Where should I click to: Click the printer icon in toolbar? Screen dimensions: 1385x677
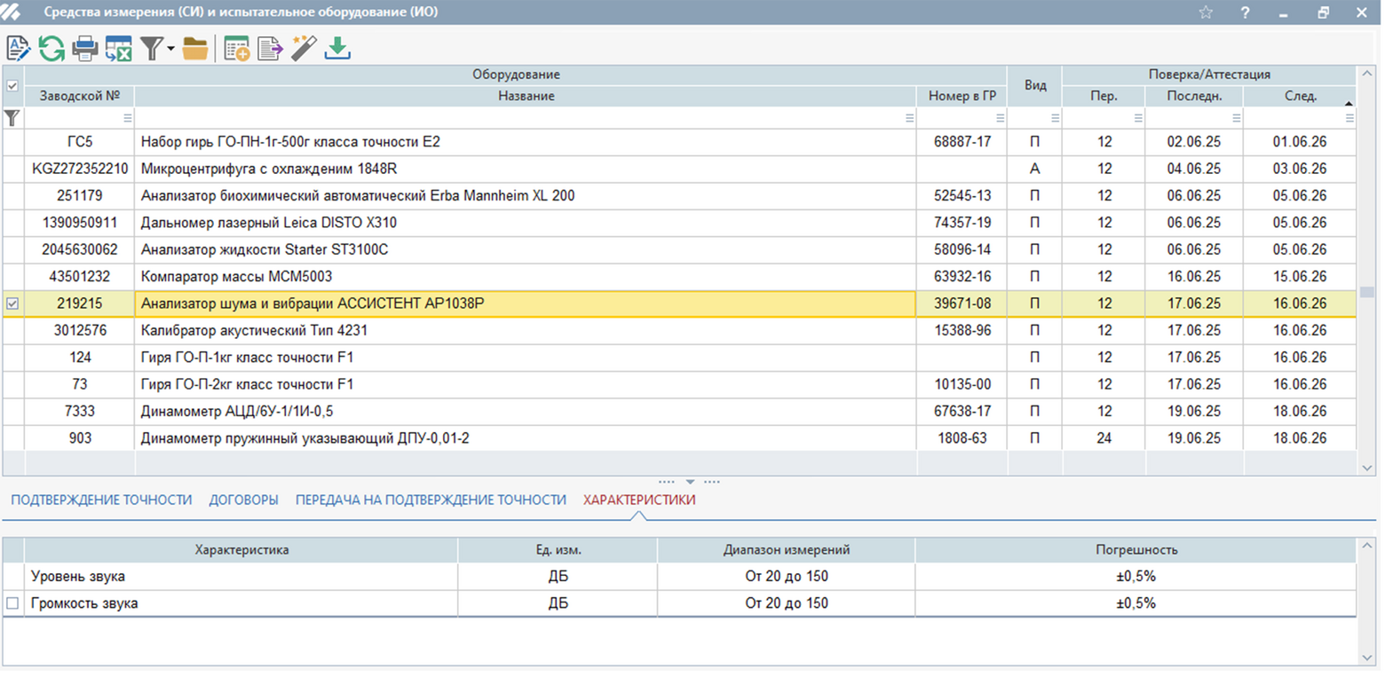[85, 48]
